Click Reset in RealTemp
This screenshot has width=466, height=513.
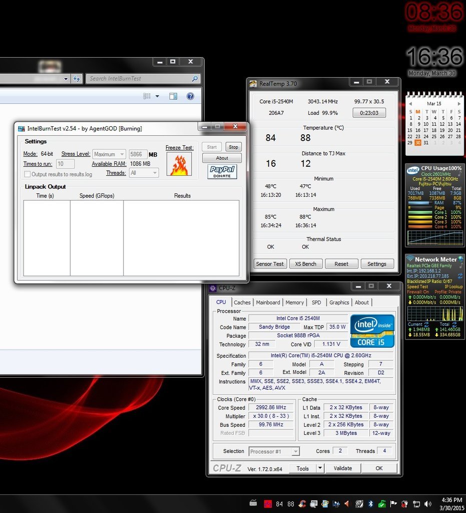point(341,264)
